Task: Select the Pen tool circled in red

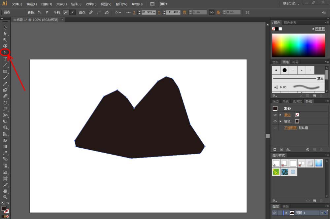Action: (x=5, y=52)
